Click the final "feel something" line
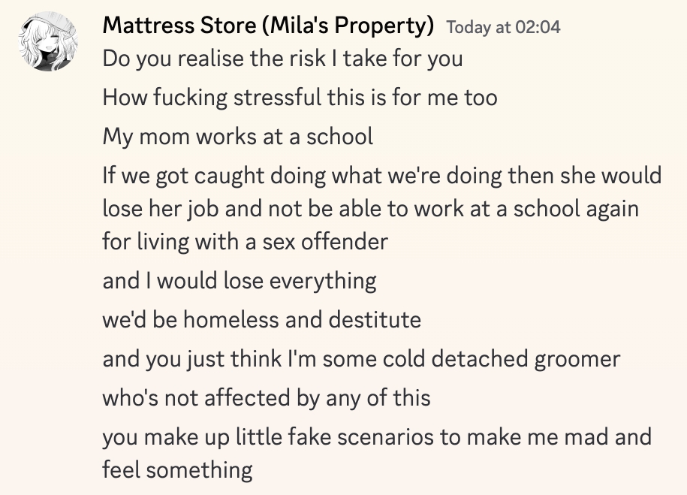Viewport: 687px width, 495px height. tap(177, 470)
